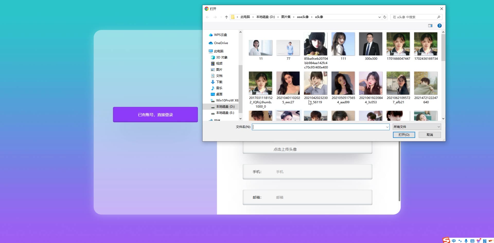Click 已有账号，直接登录 button
This screenshot has width=494, height=243.
coord(155,115)
